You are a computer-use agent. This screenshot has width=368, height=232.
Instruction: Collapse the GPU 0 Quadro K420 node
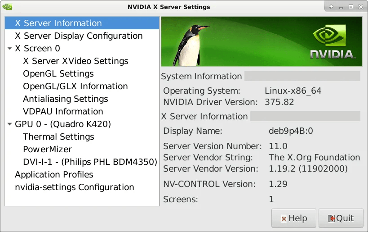pyautogui.click(x=10, y=124)
